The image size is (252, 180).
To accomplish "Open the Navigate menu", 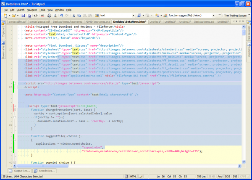I will (31, 9).
